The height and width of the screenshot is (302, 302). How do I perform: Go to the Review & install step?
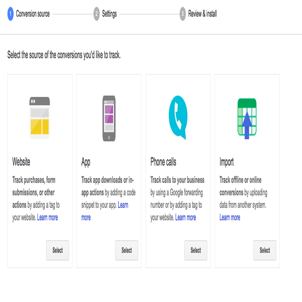coord(202,14)
